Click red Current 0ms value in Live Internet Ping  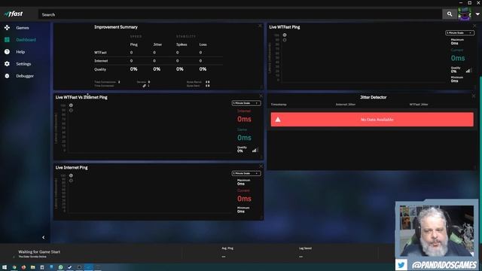pyautogui.click(x=244, y=199)
